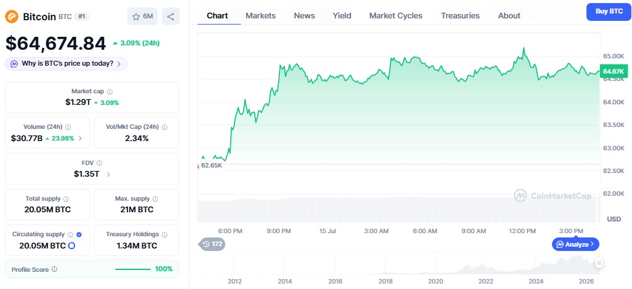Click the circulating supply progress ring icon
The height and width of the screenshot is (289, 632).
[x=72, y=245]
